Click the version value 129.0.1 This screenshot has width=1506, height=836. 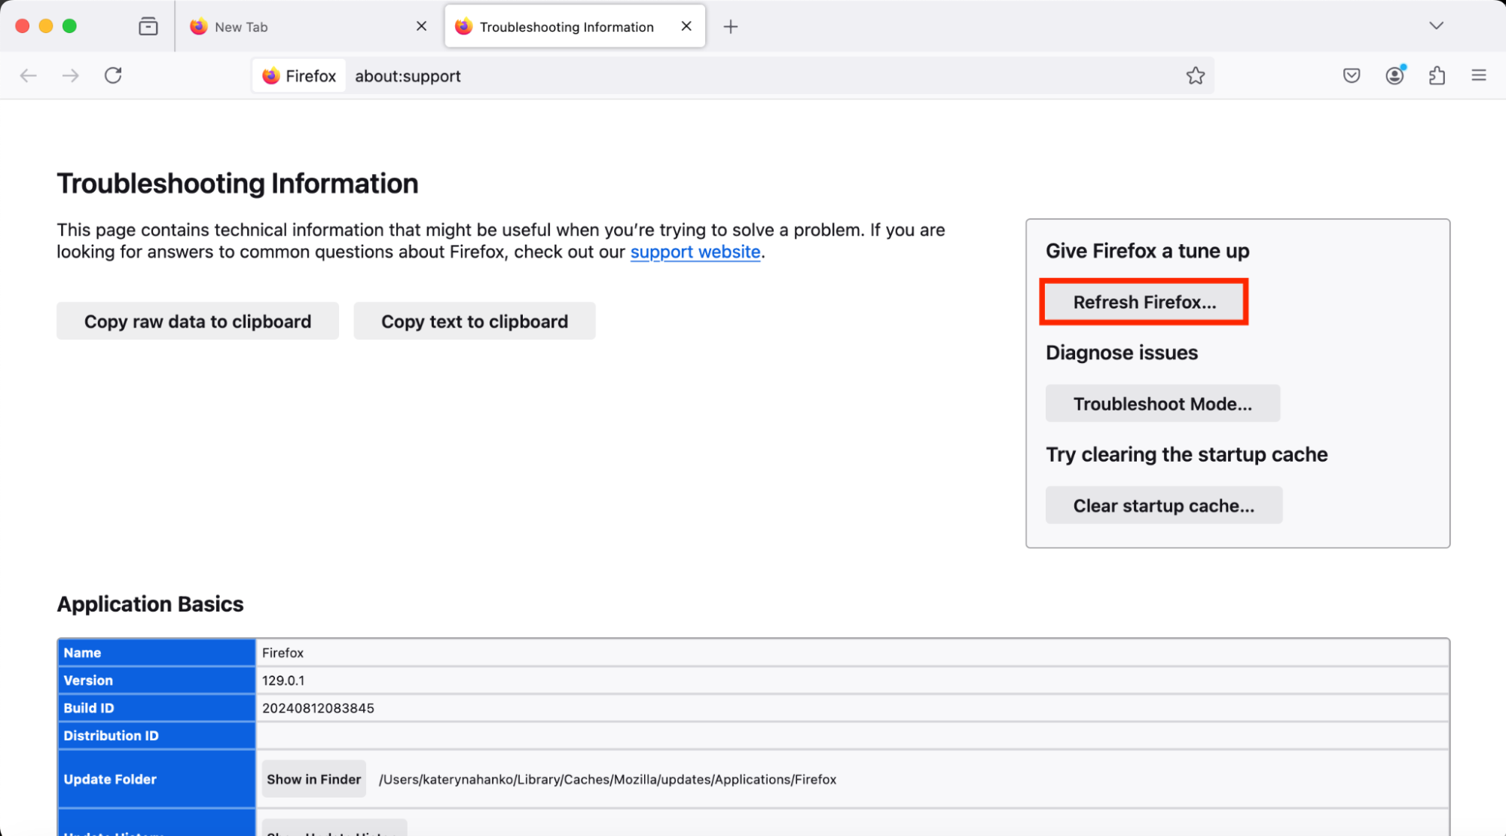point(283,681)
